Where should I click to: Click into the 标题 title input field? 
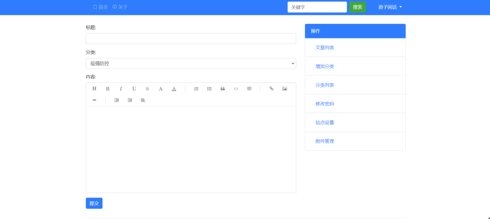(x=191, y=38)
